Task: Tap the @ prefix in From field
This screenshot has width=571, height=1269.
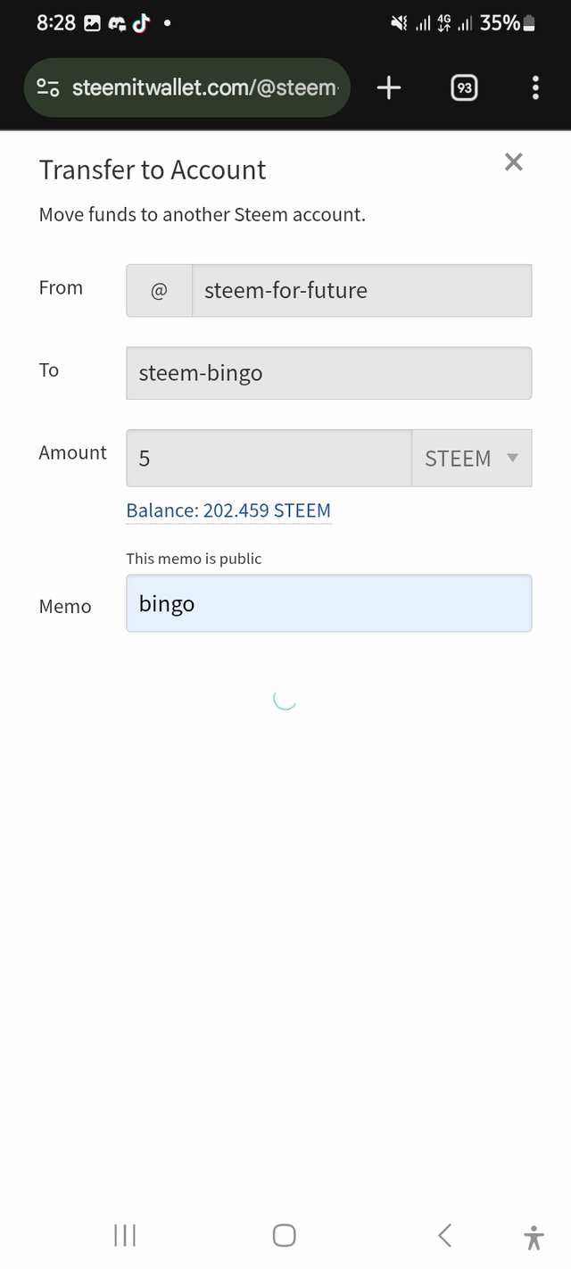Action: (x=159, y=290)
